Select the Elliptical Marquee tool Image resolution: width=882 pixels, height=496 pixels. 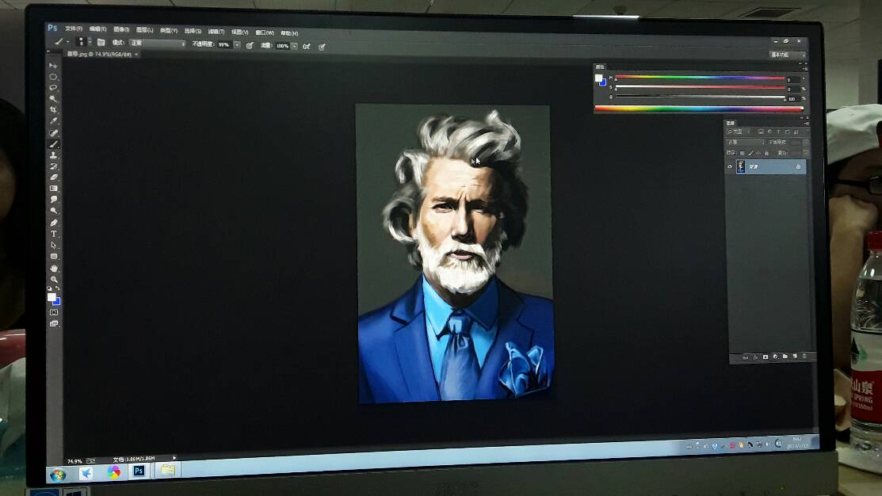click(53, 77)
